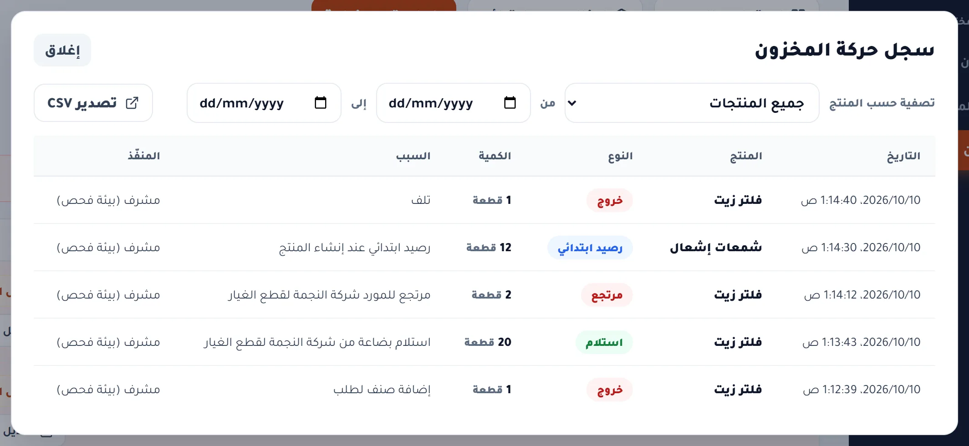Select the المنتج column header

pos(746,156)
